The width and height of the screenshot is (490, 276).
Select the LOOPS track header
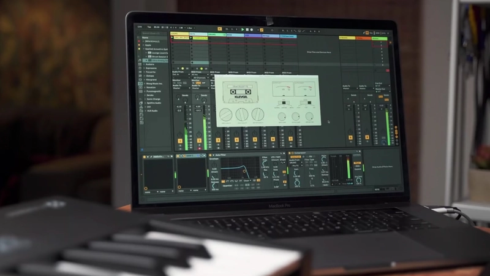coord(179,34)
